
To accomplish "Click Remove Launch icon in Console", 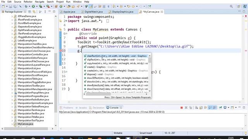I will tap(186, 108).
